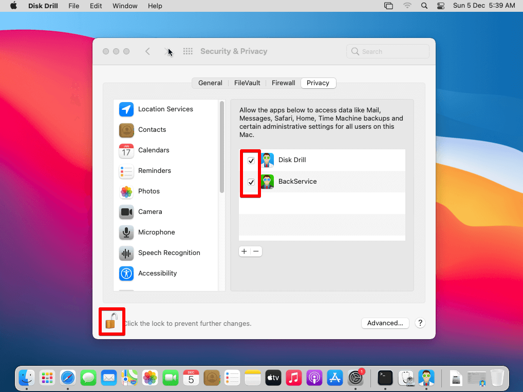Viewport: 523px width, 392px height.
Task: Click the screen mirroring menu bar icon
Action: (388, 6)
